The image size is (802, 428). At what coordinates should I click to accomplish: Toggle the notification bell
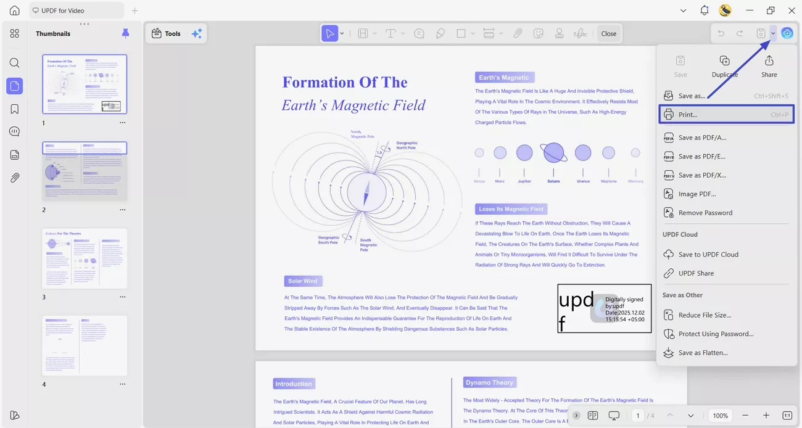coord(705,10)
